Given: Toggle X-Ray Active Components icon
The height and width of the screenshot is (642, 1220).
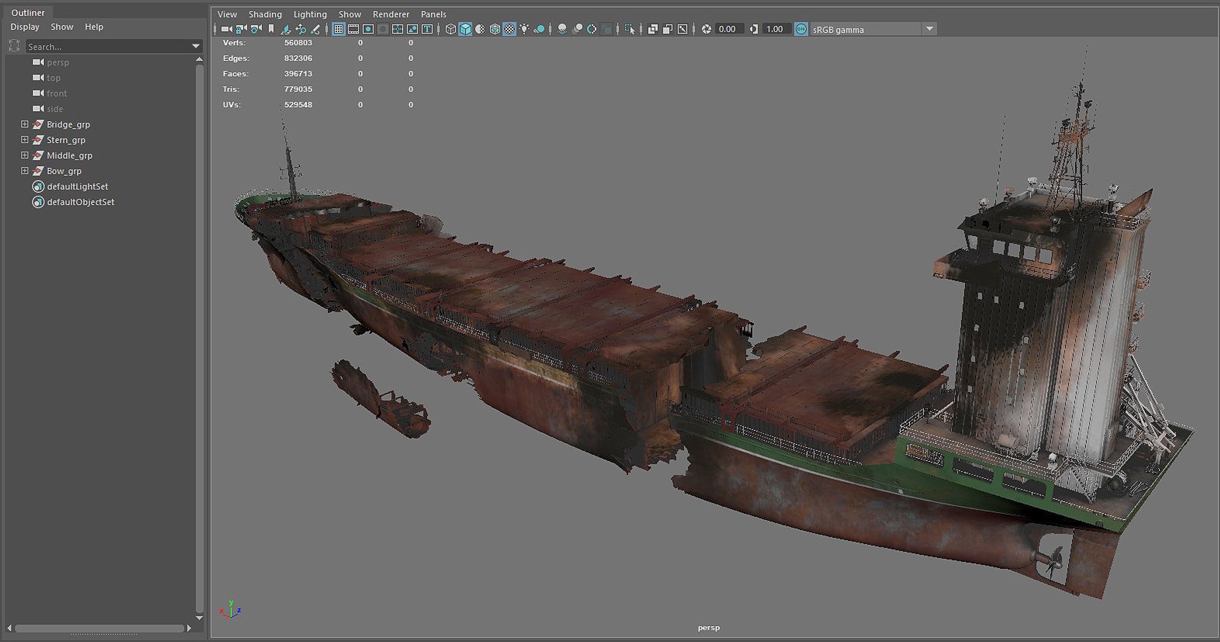Looking at the screenshot, I should [667, 29].
